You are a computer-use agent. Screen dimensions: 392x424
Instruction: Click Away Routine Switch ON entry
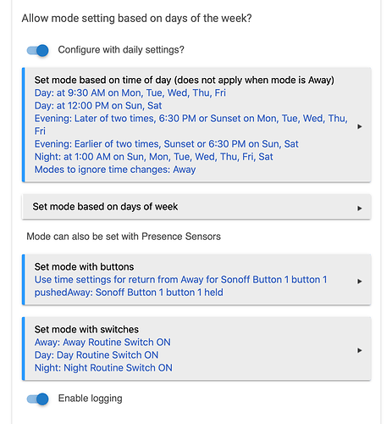(102, 343)
